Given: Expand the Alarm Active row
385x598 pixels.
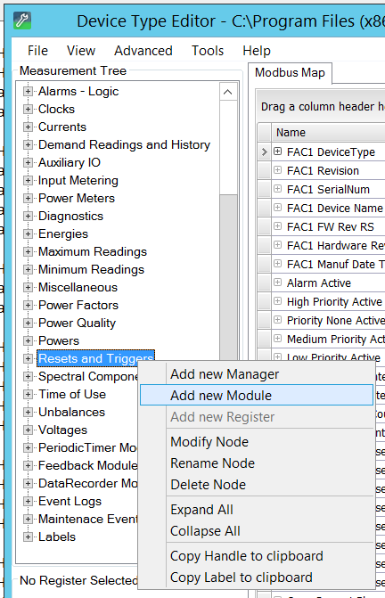Looking at the screenshot, I should [277, 283].
